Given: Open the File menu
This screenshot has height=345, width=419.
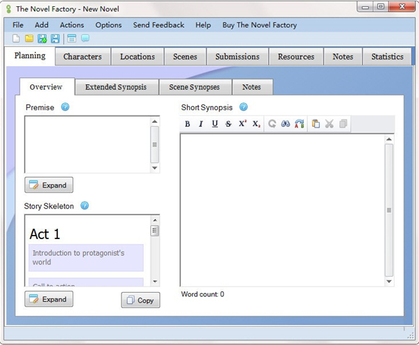Looking at the screenshot, I should click(18, 25).
